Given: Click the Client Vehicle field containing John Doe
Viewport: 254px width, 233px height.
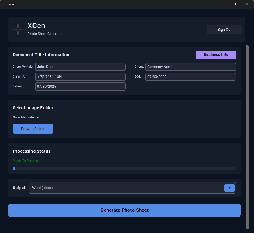Looking at the screenshot, I should click(x=80, y=67).
